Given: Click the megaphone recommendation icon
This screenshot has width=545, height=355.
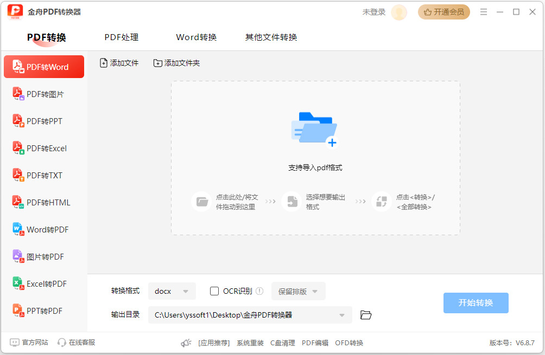Looking at the screenshot, I should [186, 343].
